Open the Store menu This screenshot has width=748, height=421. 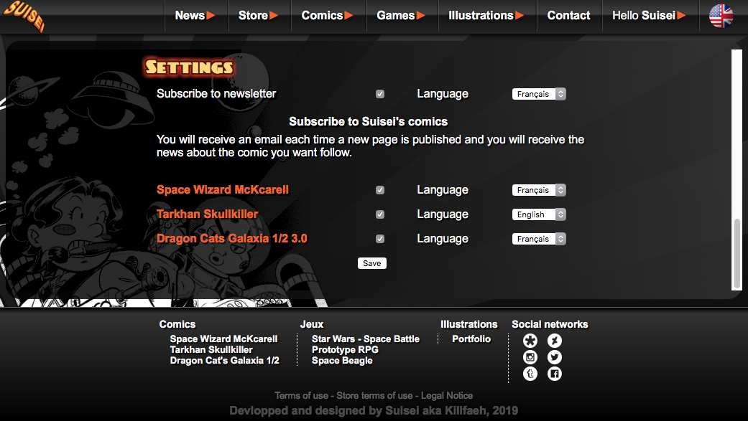(x=258, y=15)
